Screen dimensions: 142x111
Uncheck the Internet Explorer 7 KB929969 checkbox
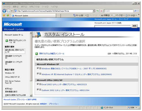coord(38,74)
